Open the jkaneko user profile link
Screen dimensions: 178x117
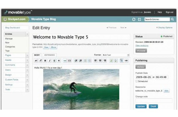click(x=147, y=12)
